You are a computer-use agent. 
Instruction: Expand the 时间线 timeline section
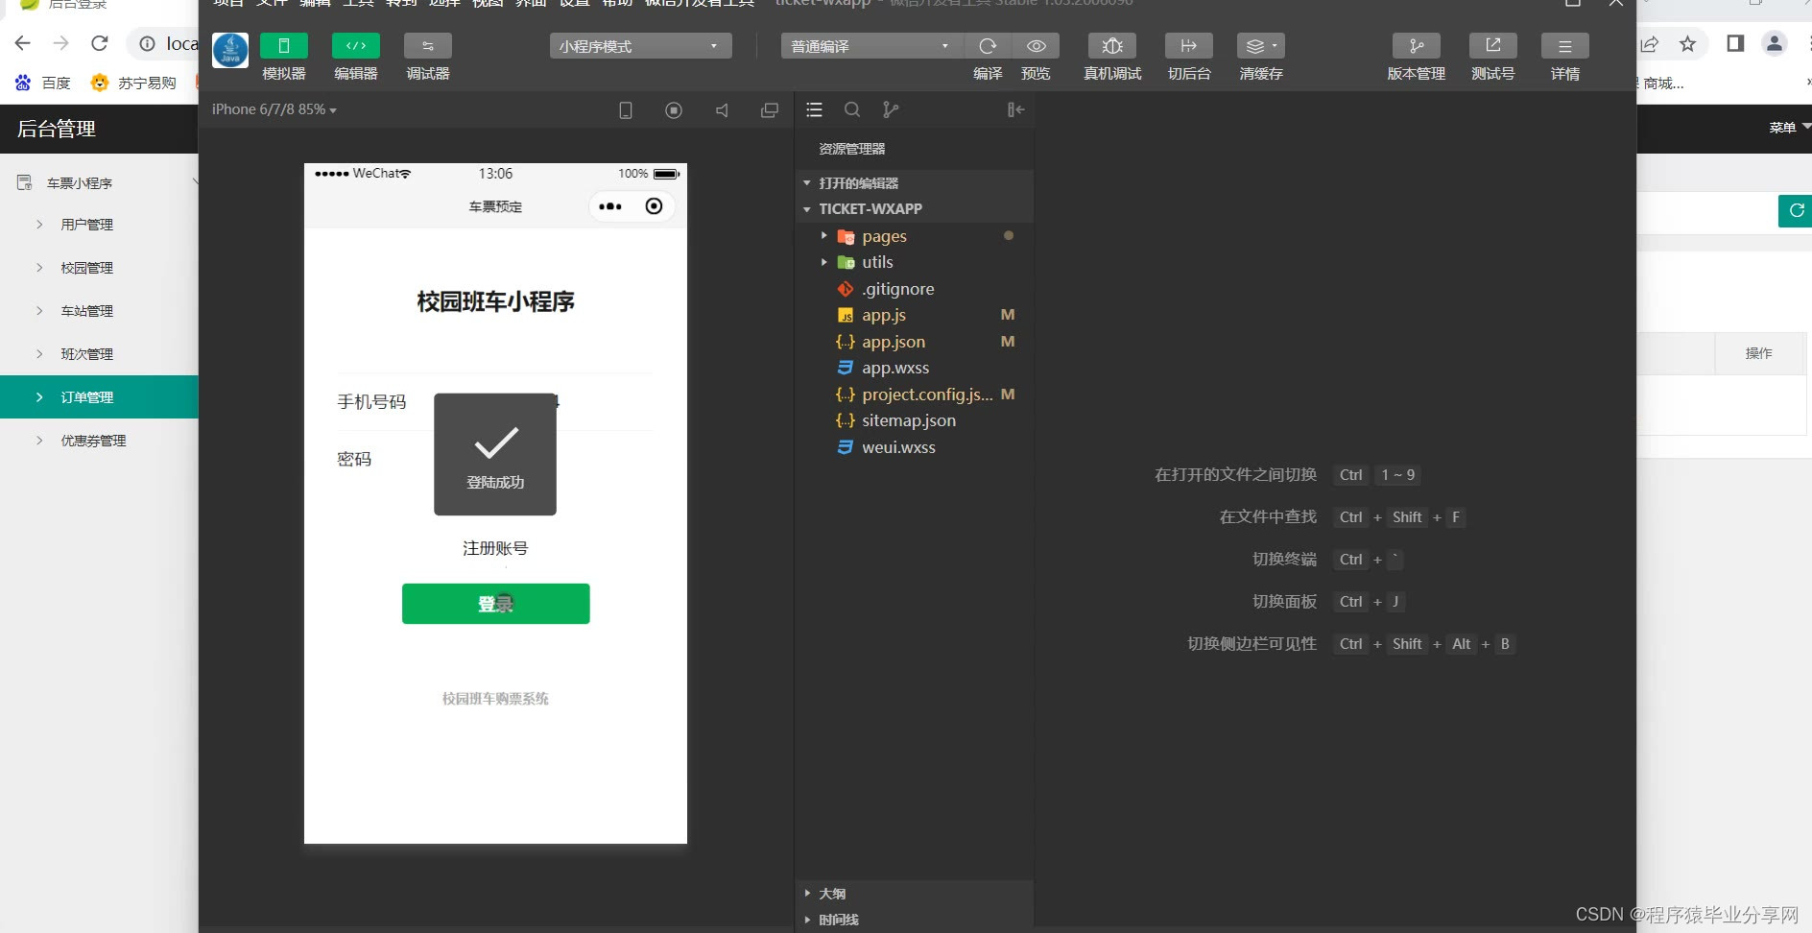point(915,920)
